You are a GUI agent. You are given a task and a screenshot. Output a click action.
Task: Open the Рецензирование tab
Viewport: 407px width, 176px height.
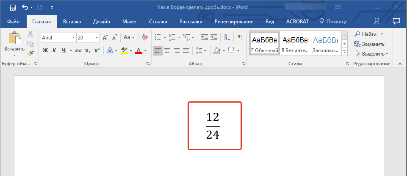(234, 21)
